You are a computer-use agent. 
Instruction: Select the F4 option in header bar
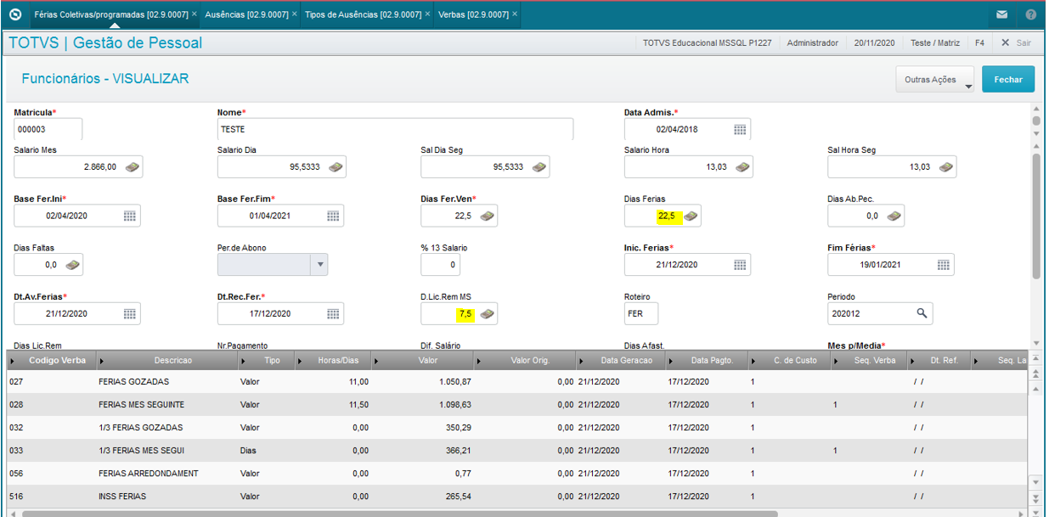tap(979, 42)
